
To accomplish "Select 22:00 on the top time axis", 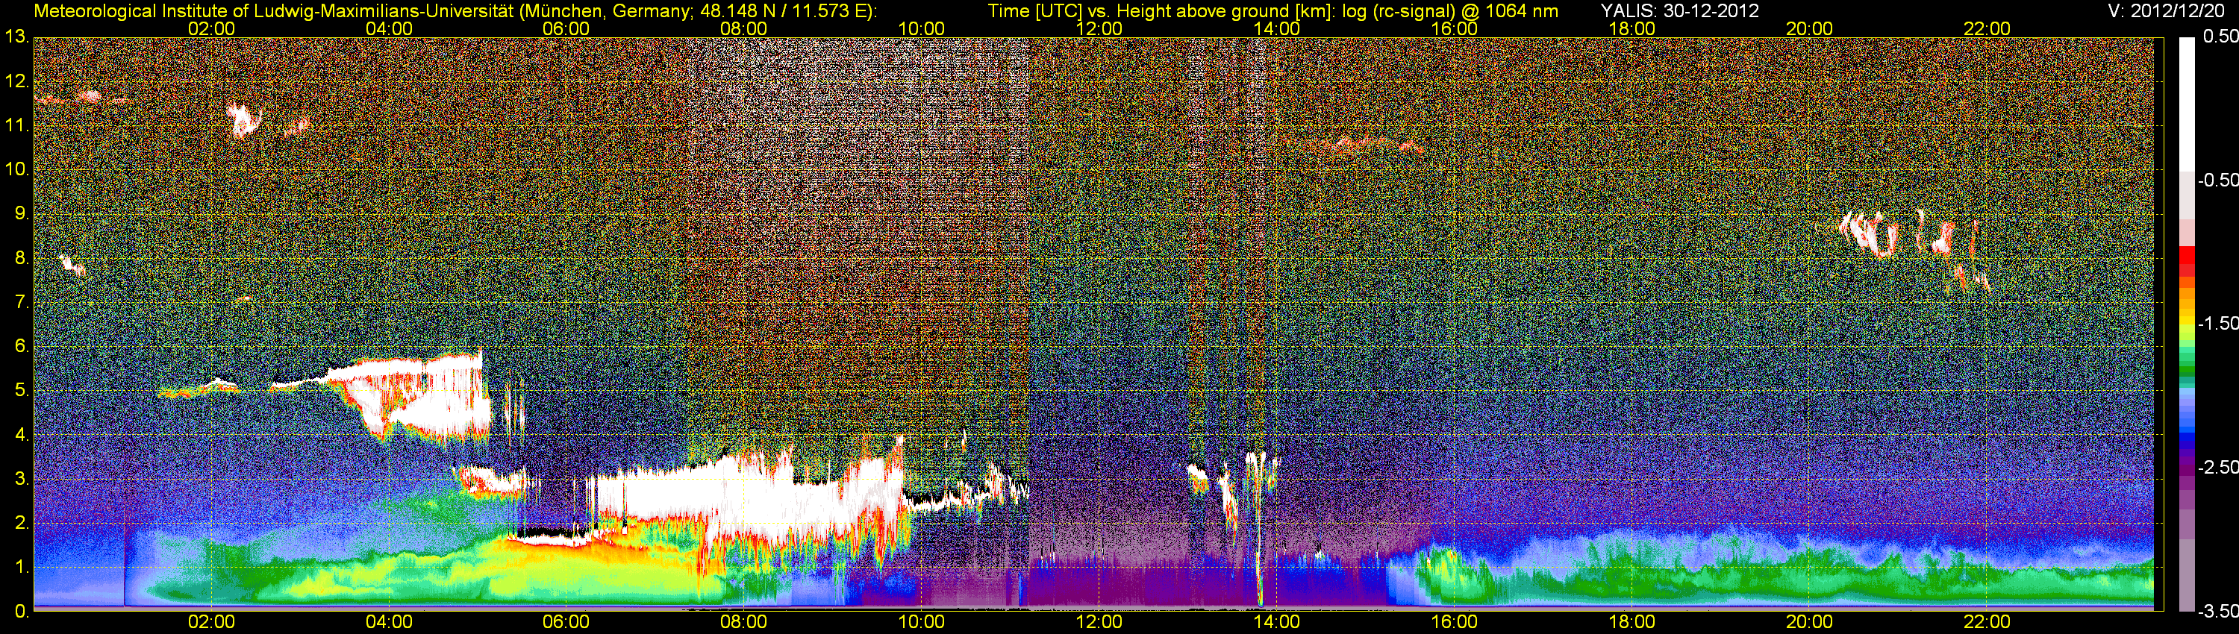I will click(1987, 28).
